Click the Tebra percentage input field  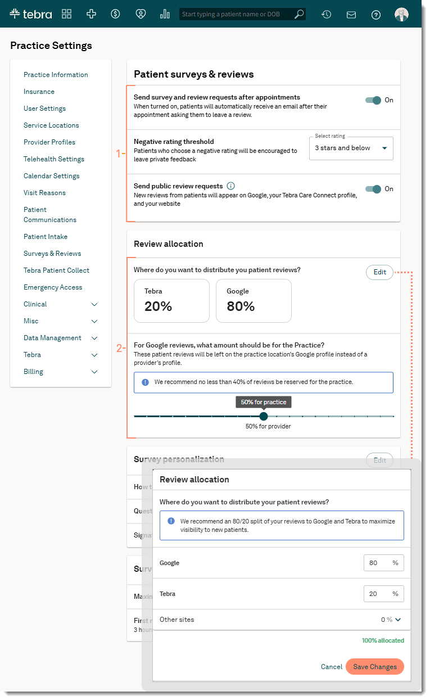[x=383, y=594]
